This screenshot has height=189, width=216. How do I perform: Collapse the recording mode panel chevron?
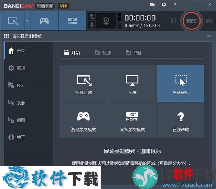[209, 36]
